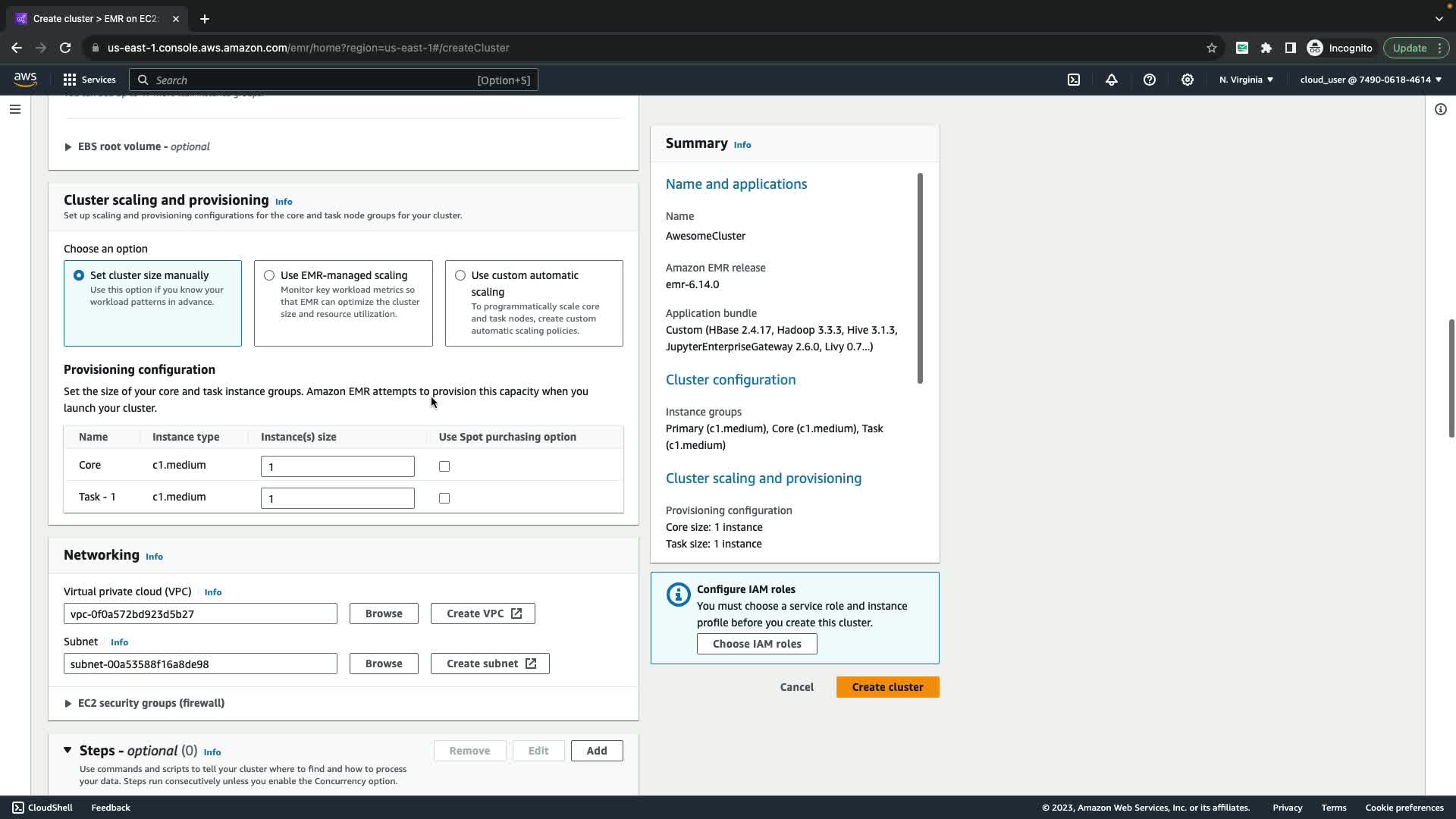Click the Choose IAM roles button
1456x819 pixels.
pyautogui.click(x=756, y=644)
